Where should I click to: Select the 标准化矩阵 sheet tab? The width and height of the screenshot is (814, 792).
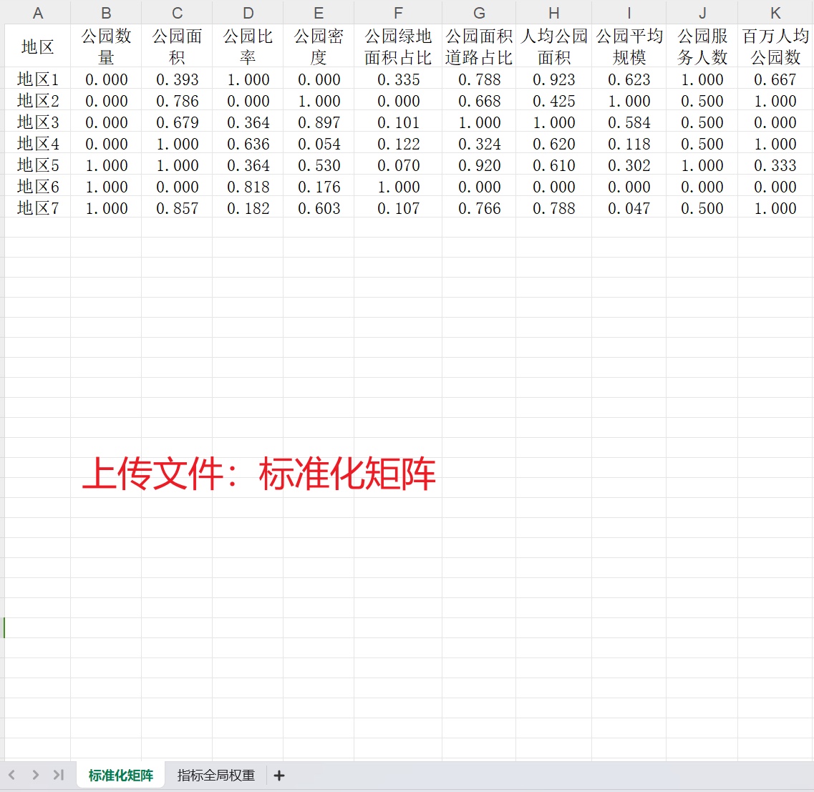[x=120, y=776]
